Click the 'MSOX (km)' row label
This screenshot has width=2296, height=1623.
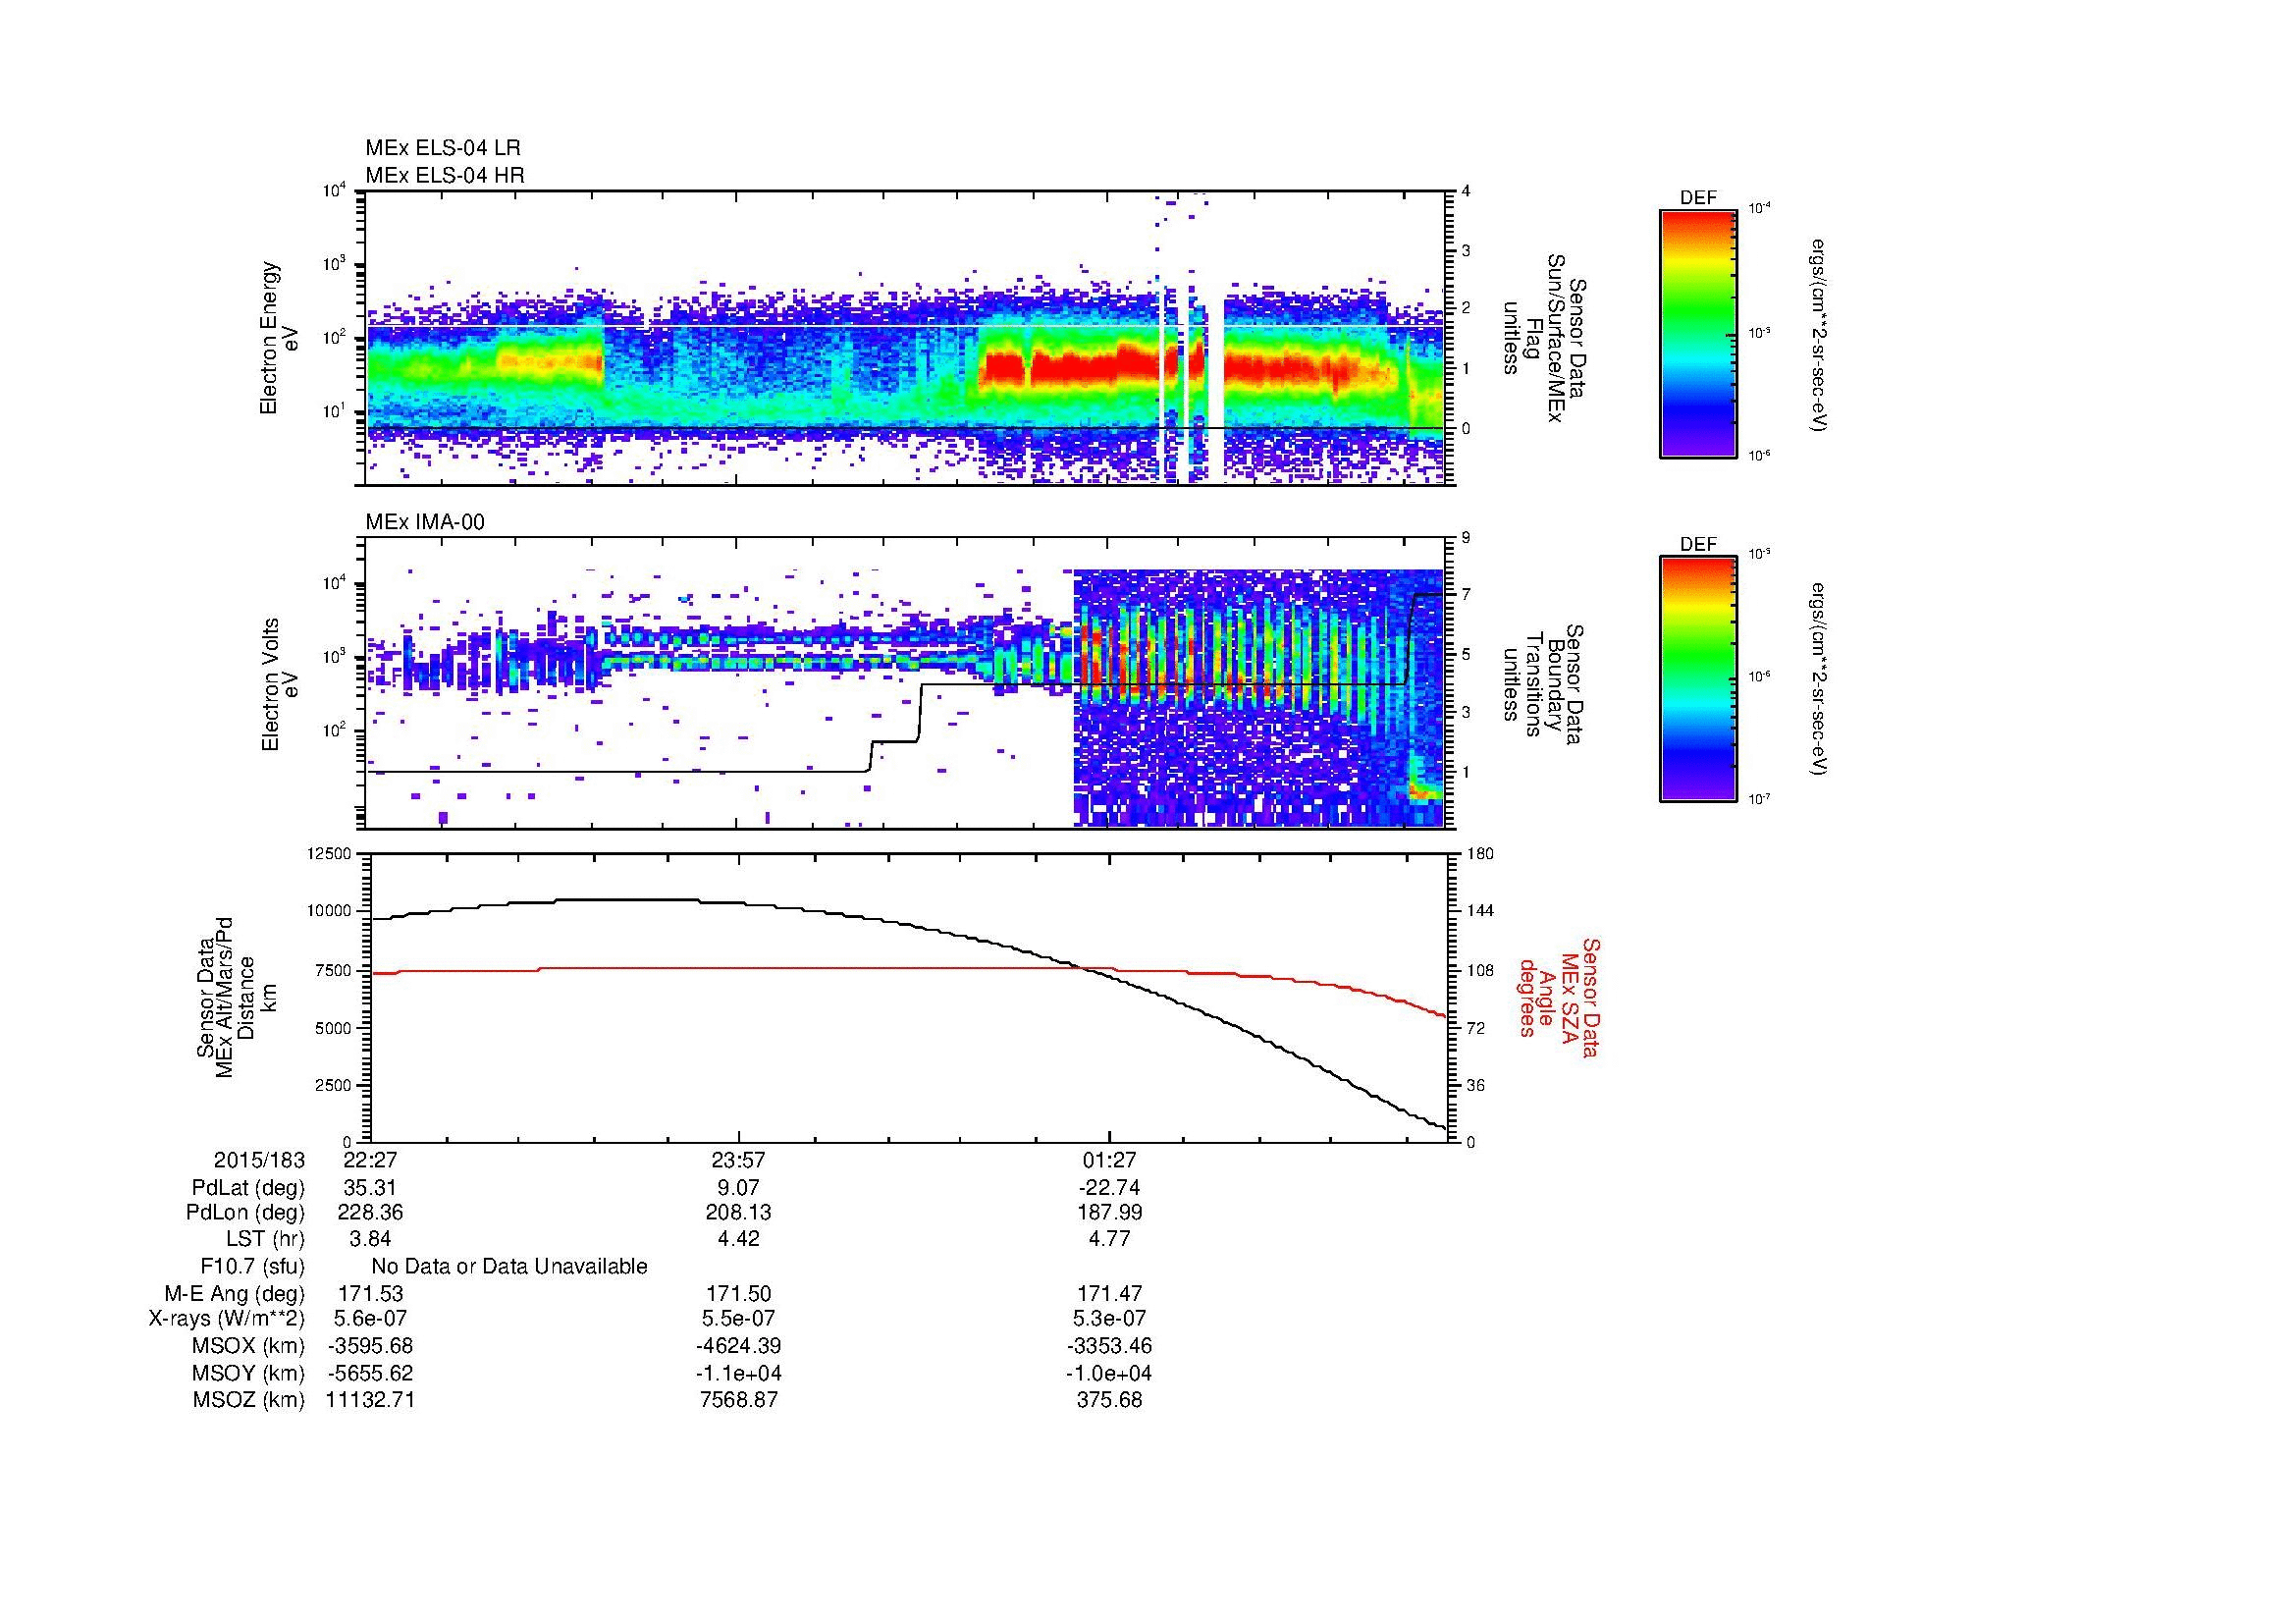point(248,1346)
